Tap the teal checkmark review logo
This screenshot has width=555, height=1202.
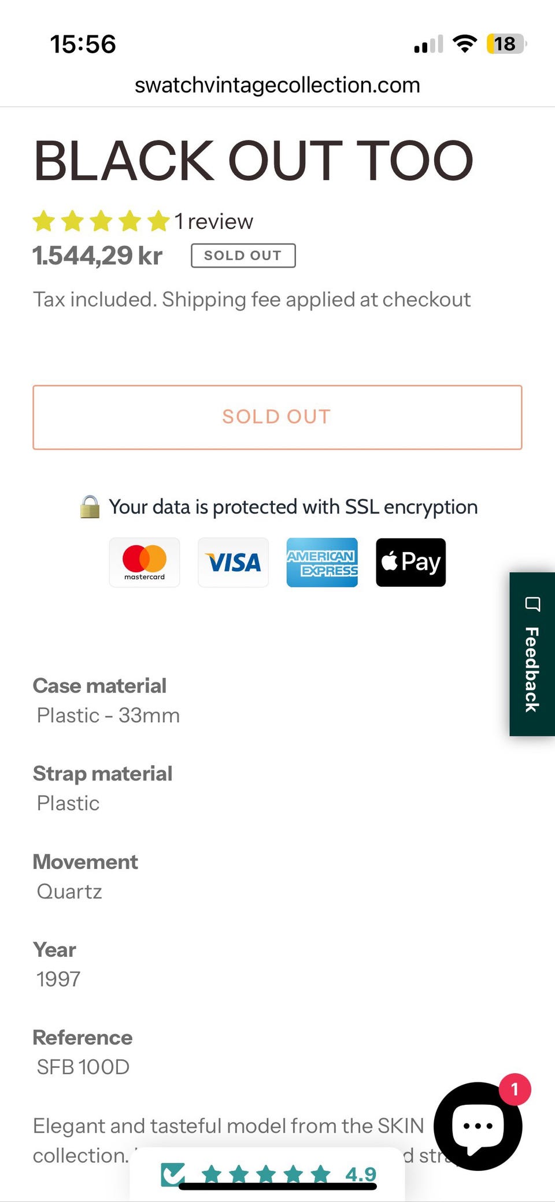point(173,1174)
